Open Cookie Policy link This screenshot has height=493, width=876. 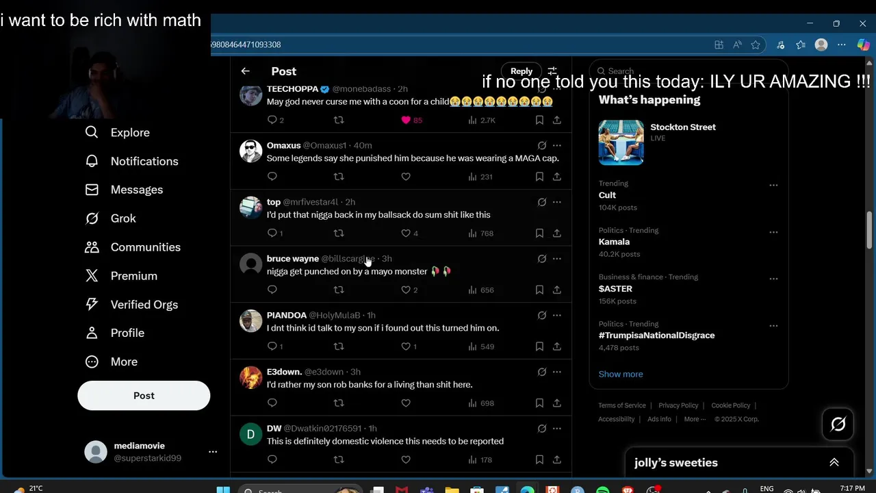(731, 405)
